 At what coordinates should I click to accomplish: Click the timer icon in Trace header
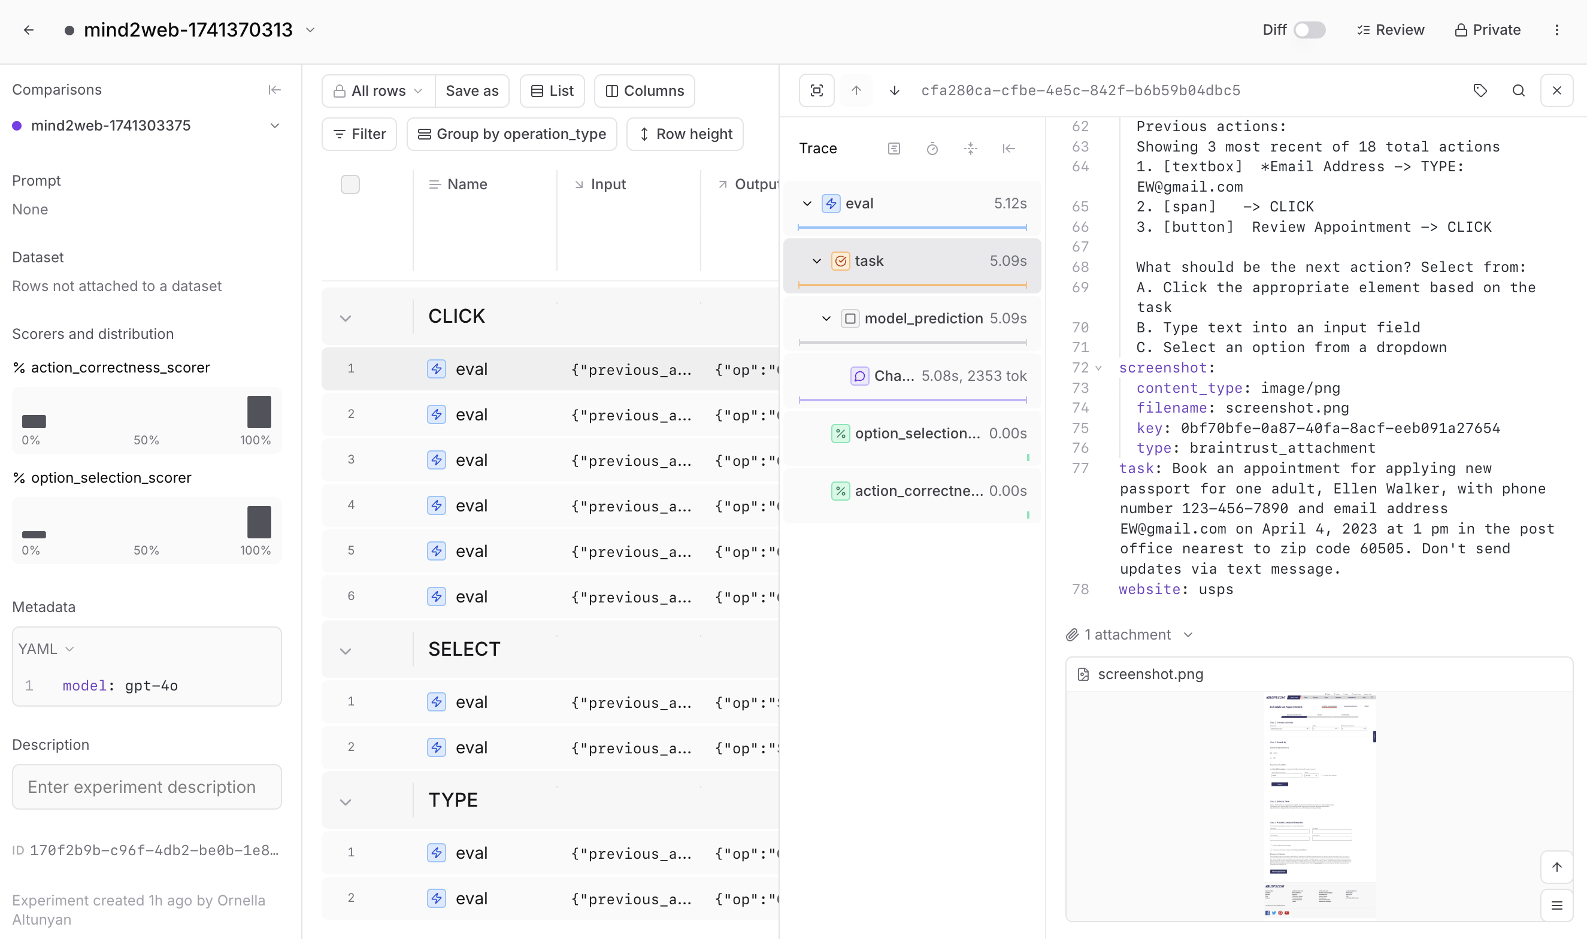[x=932, y=149]
